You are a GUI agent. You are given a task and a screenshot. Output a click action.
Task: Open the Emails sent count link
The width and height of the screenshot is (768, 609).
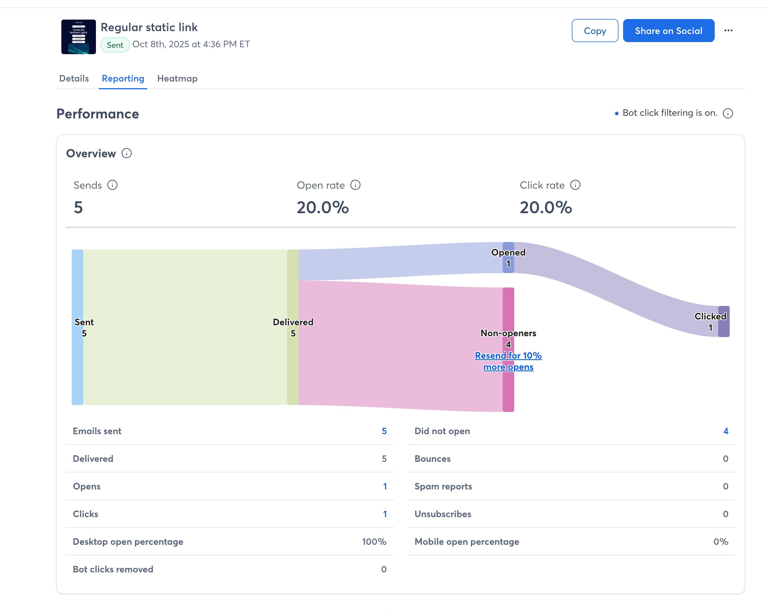(x=384, y=431)
